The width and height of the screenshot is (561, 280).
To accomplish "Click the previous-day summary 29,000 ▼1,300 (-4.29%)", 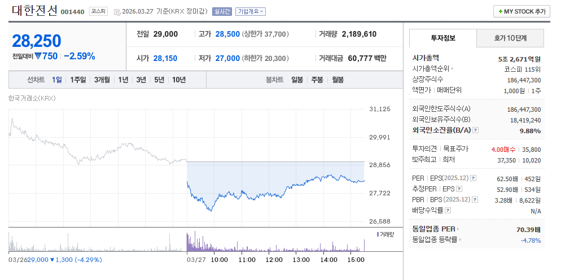I will pyautogui.click(x=65, y=260).
